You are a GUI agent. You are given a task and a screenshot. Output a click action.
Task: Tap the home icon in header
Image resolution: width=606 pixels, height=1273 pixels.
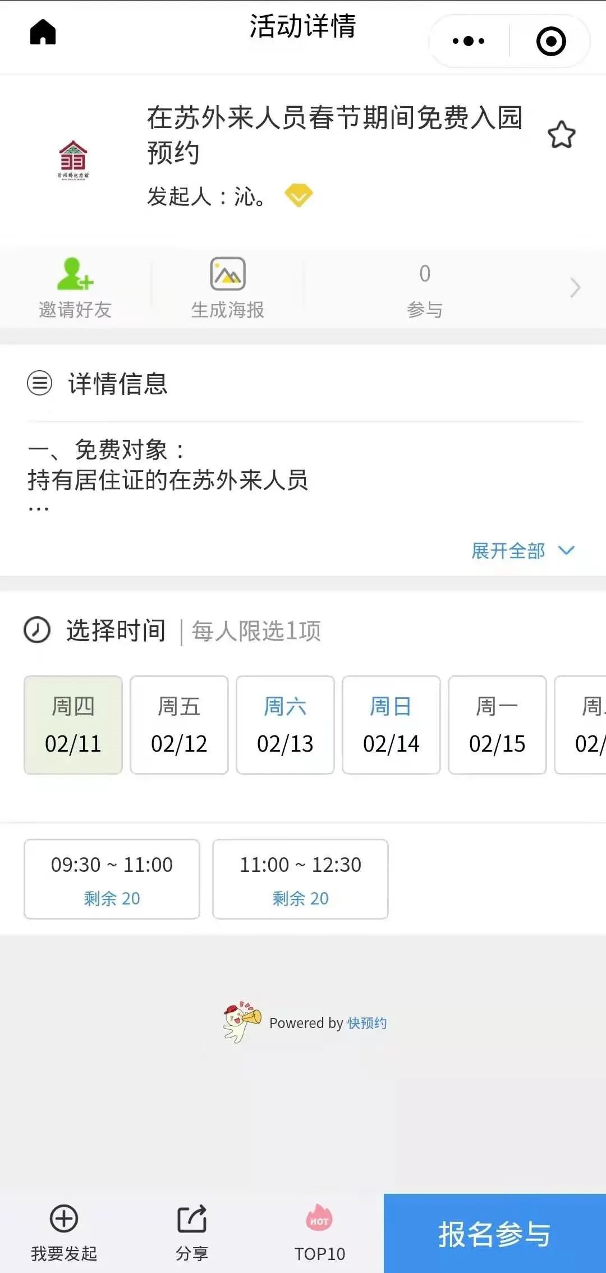(x=43, y=32)
